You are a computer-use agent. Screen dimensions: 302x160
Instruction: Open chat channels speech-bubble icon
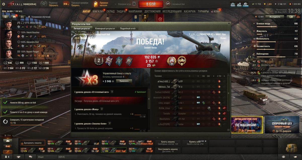[30, 157]
